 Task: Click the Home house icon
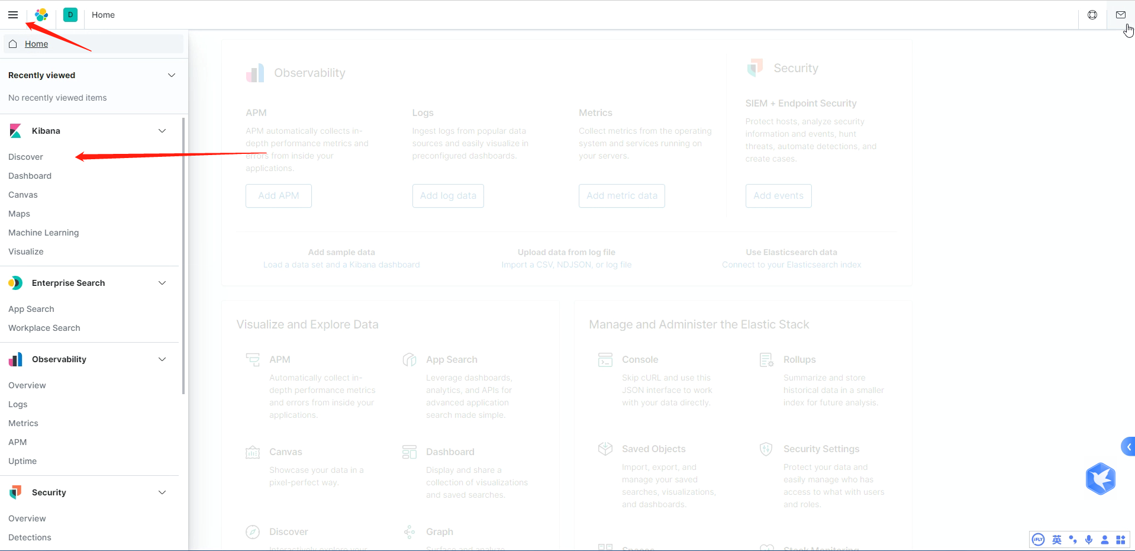(x=13, y=44)
